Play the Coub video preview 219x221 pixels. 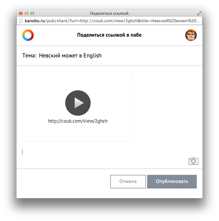coord(78,103)
